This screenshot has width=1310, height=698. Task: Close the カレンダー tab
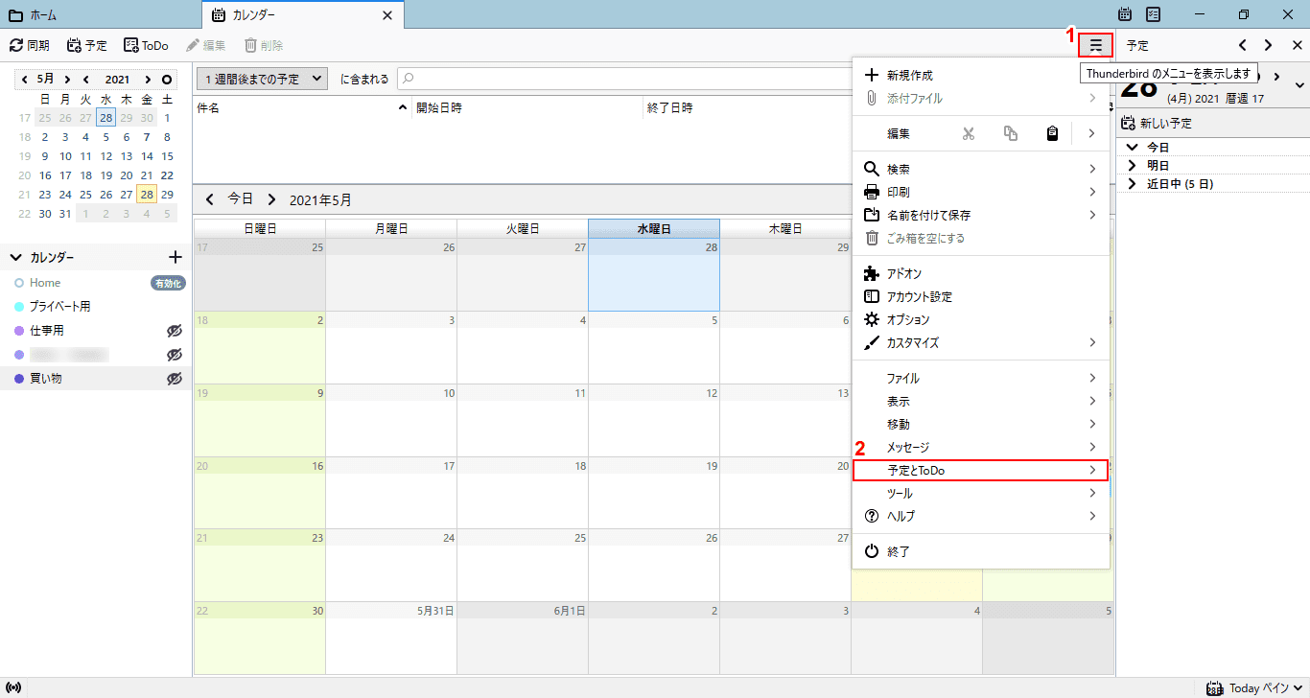(x=387, y=15)
